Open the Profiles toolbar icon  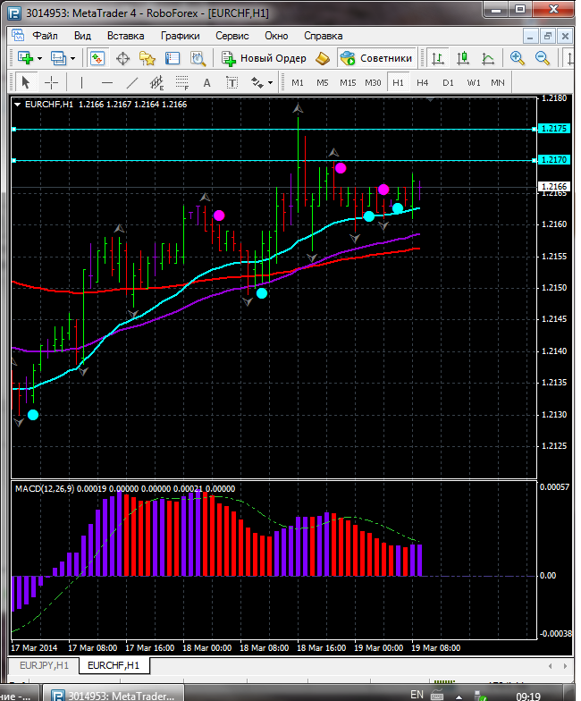click(x=58, y=58)
